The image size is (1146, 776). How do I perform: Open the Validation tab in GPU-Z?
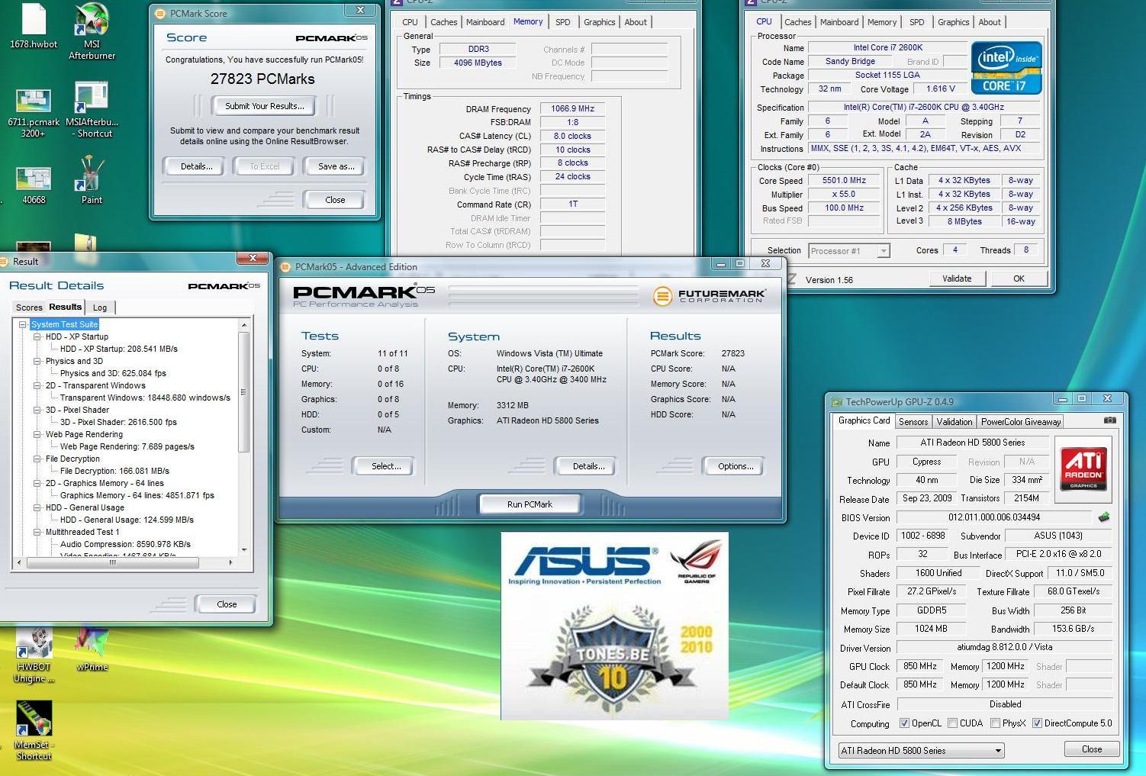coord(954,421)
